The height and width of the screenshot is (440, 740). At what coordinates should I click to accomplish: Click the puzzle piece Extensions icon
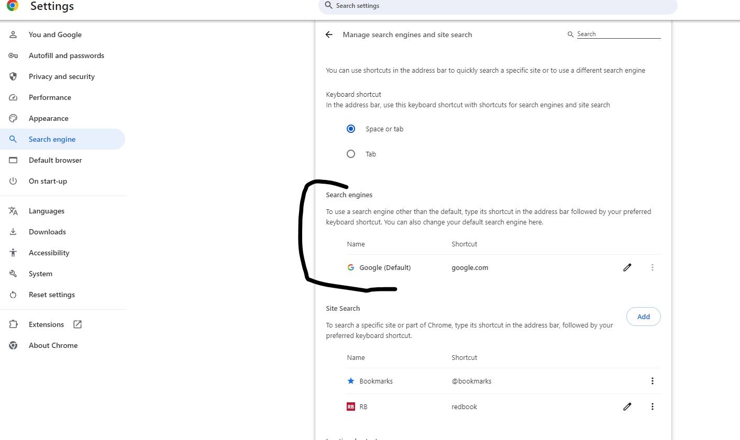[14, 324]
